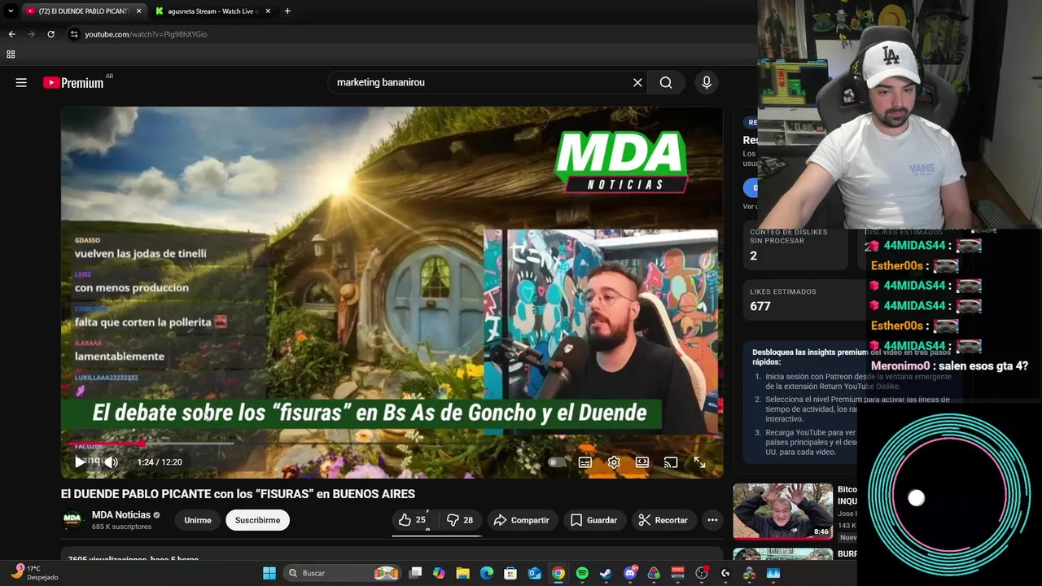The width and height of the screenshot is (1042, 586).
Task: Open the apps grid in bookmarks bar
Action: coord(11,55)
